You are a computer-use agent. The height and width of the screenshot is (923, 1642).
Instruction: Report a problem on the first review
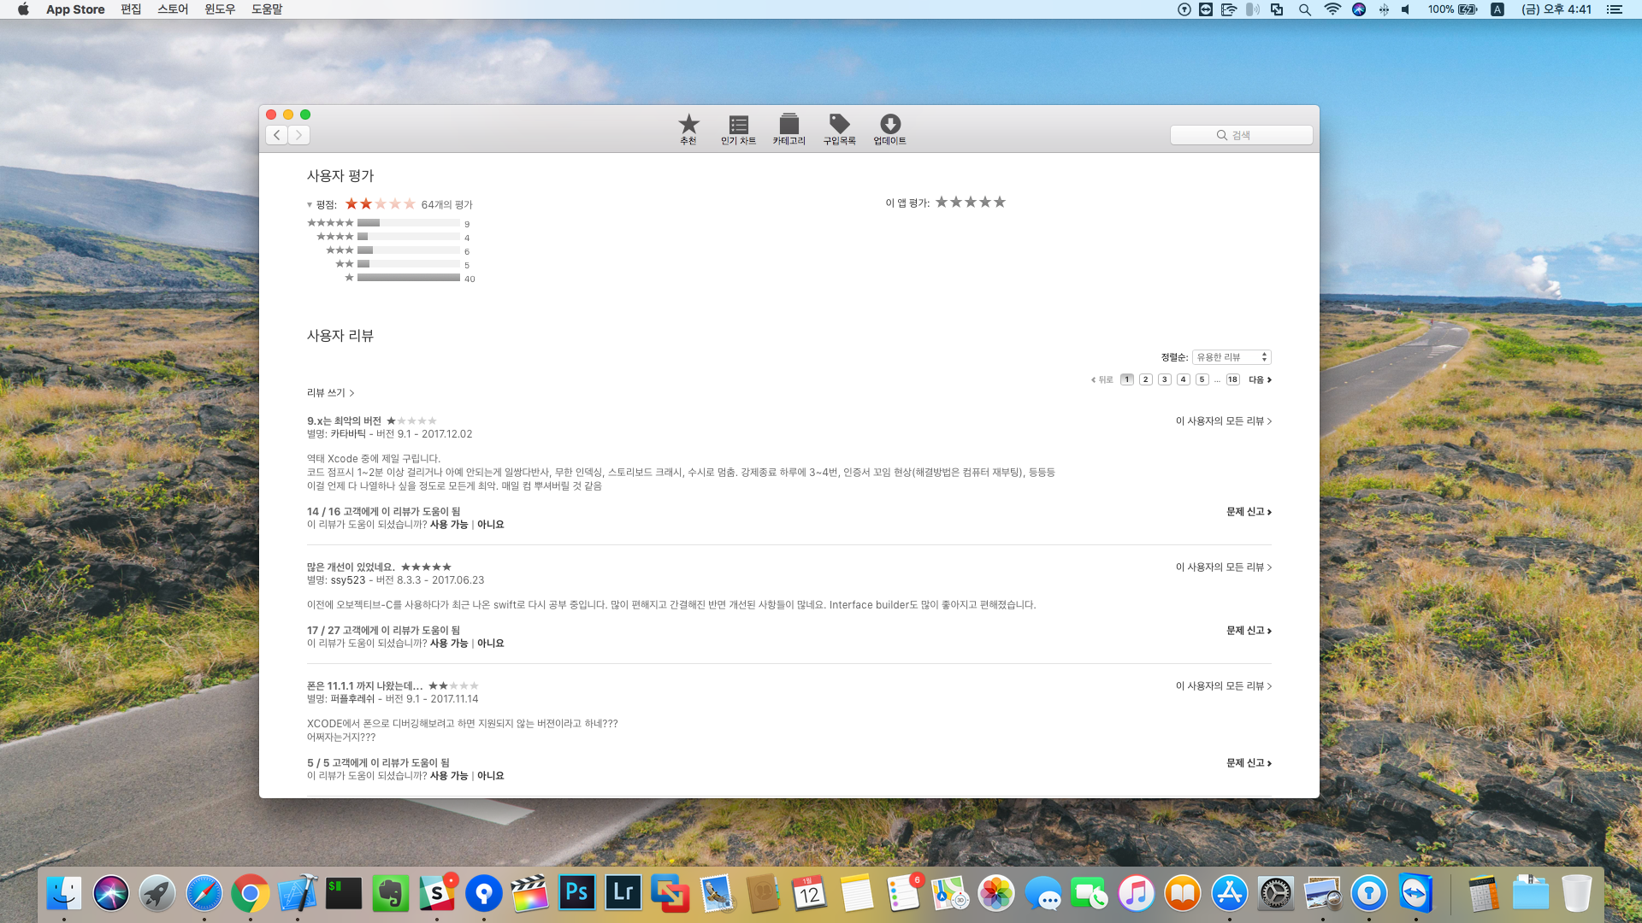tap(1249, 512)
